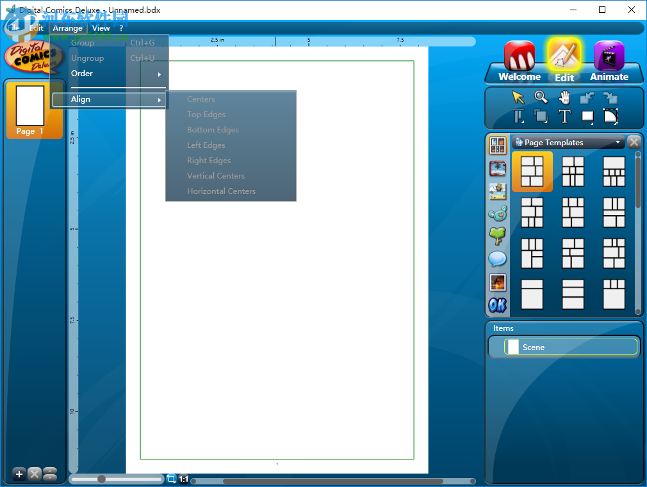
Task: Select the magnifier zoom tool
Action: 541,97
